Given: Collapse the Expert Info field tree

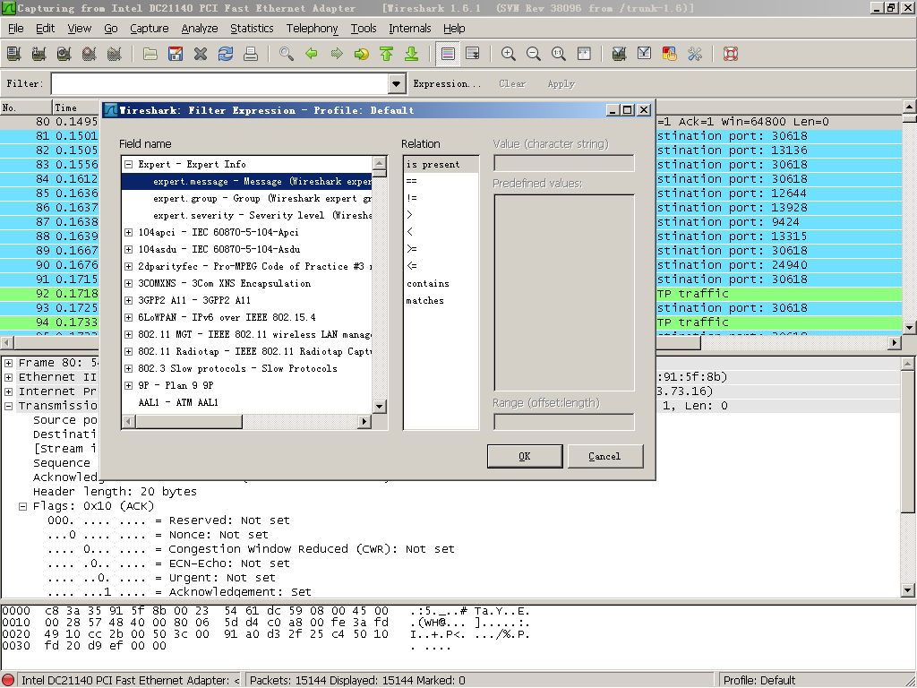Looking at the screenshot, I should pyautogui.click(x=129, y=165).
